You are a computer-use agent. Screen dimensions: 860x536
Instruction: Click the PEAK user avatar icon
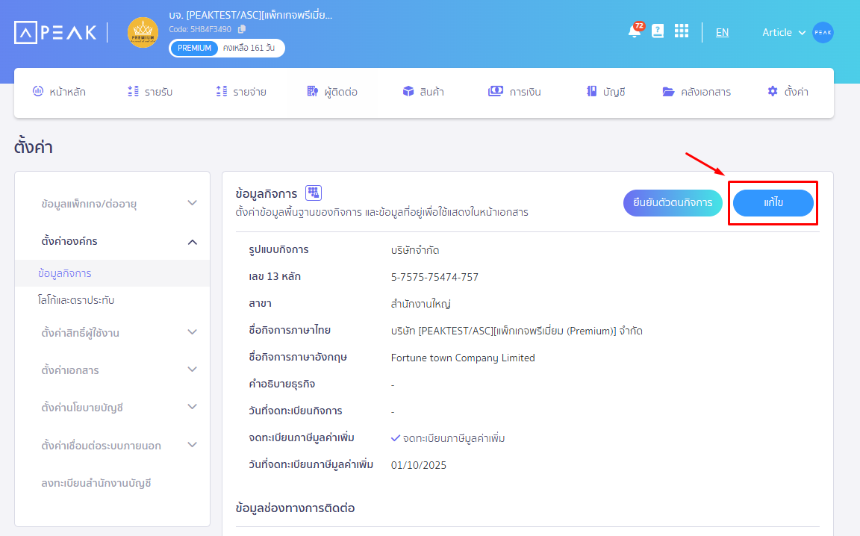tap(823, 32)
